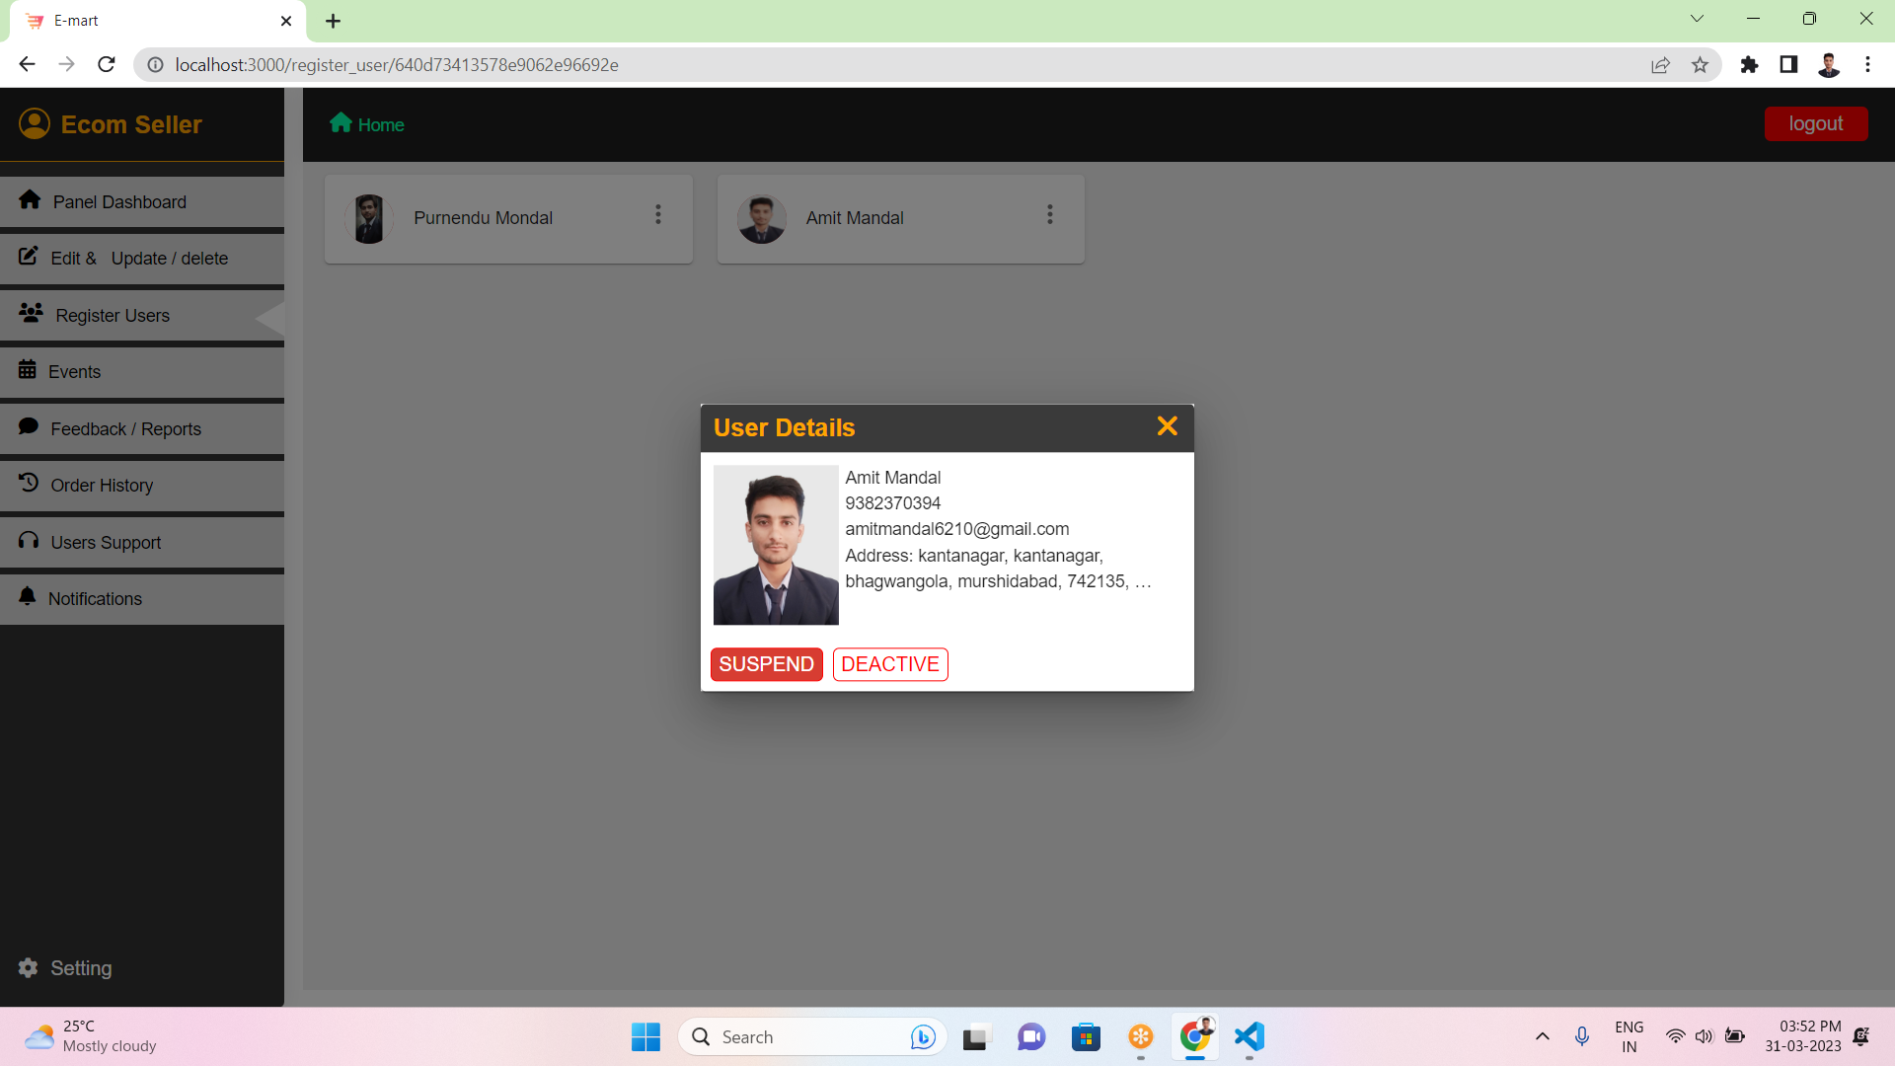Click Amit Mandal's photo in the dialog
The height and width of the screenshot is (1066, 1895).
click(776, 545)
